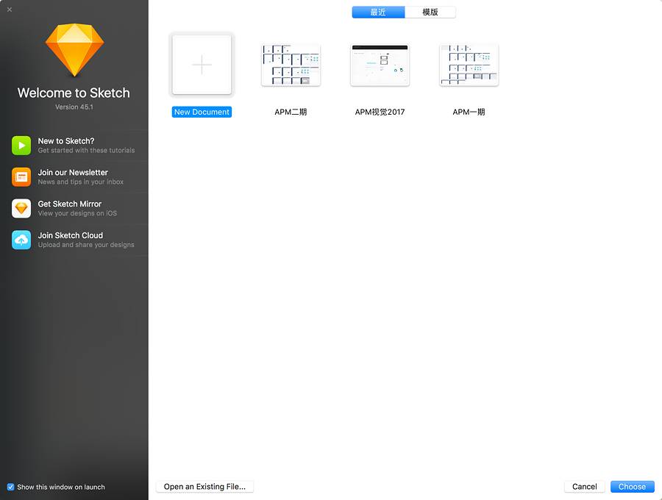The height and width of the screenshot is (500, 662).
Task: Click News and tips in your inbox text
Action: [81, 182]
